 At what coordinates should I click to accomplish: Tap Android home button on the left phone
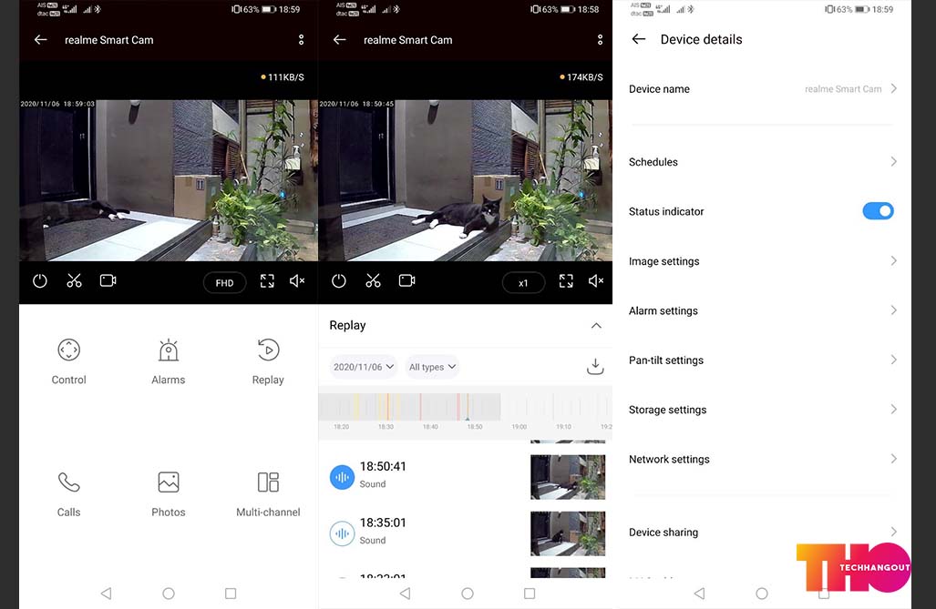[x=169, y=594]
